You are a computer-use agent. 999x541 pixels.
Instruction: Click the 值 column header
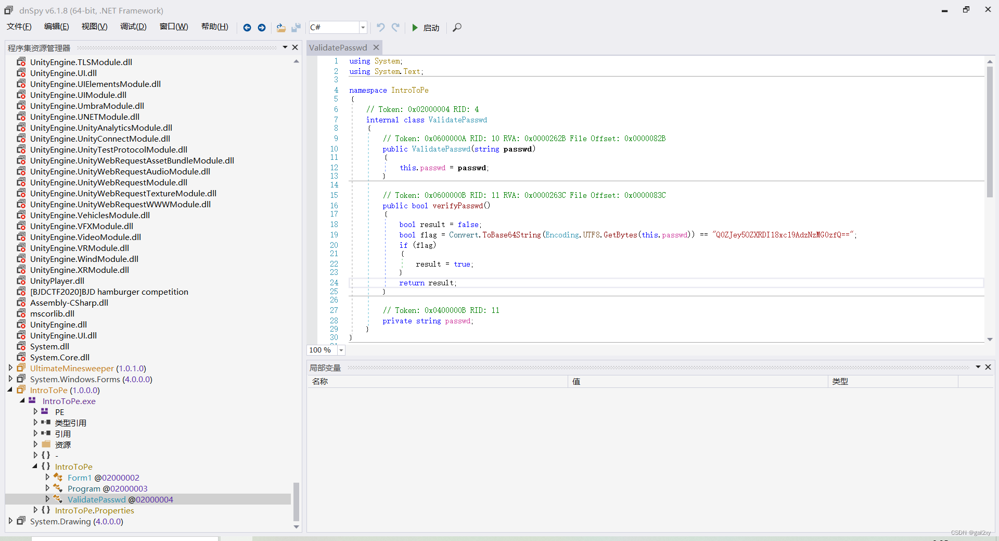698,381
